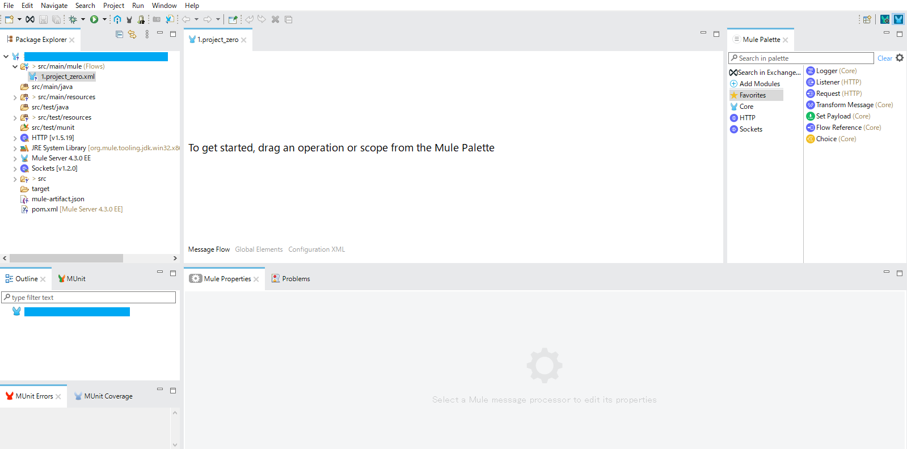Click Add Modules in palette

click(x=755, y=84)
